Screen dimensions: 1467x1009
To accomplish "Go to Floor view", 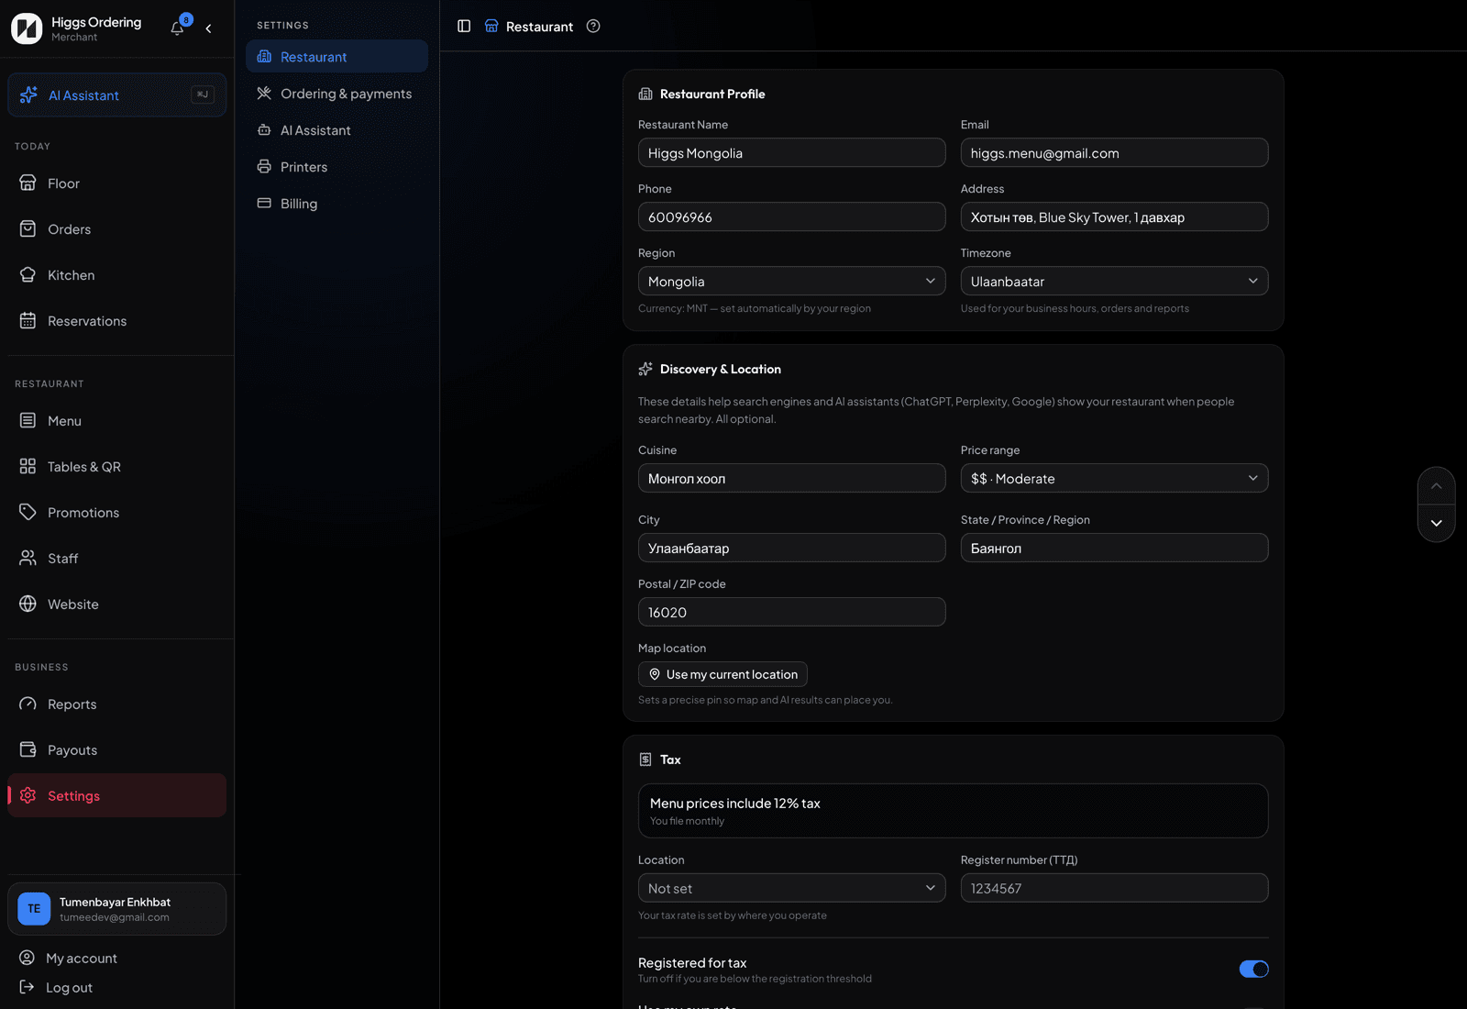I will click(116, 183).
